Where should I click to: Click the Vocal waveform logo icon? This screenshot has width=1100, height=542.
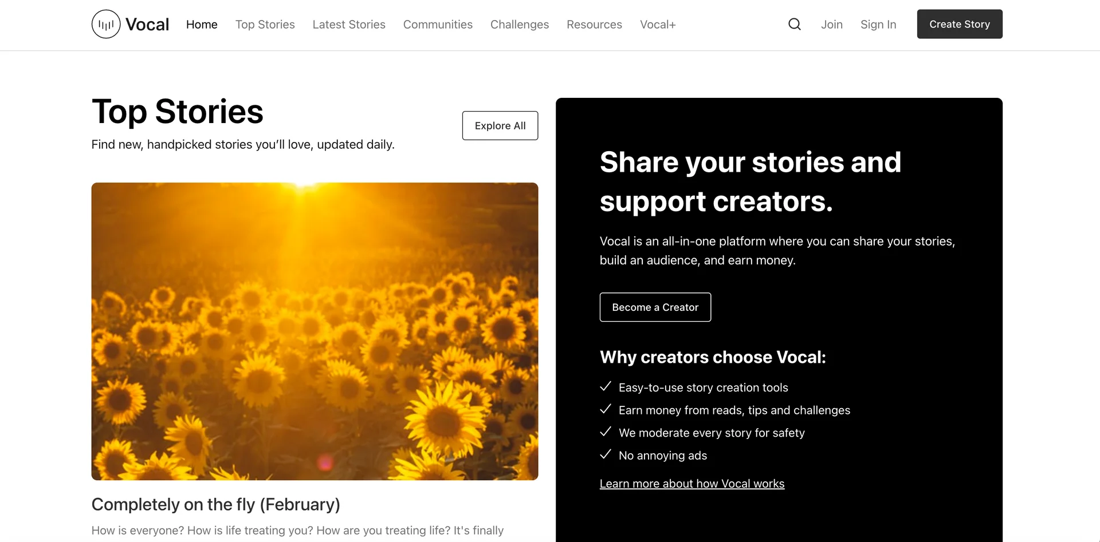[105, 24]
